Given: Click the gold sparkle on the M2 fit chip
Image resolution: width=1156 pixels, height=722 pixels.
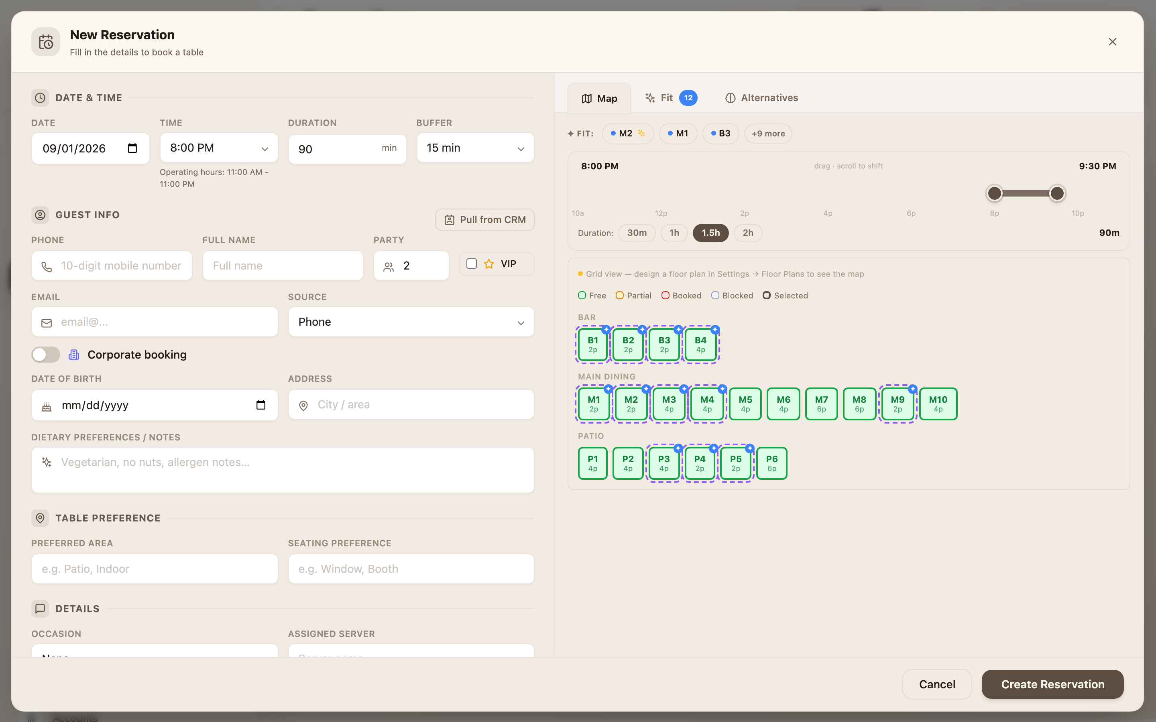Looking at the screenshot, I should (641, 134).
